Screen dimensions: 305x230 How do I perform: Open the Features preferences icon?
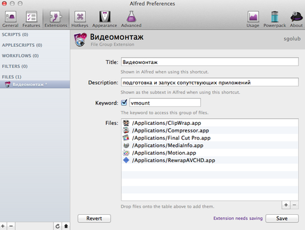[x=31, y=19]
